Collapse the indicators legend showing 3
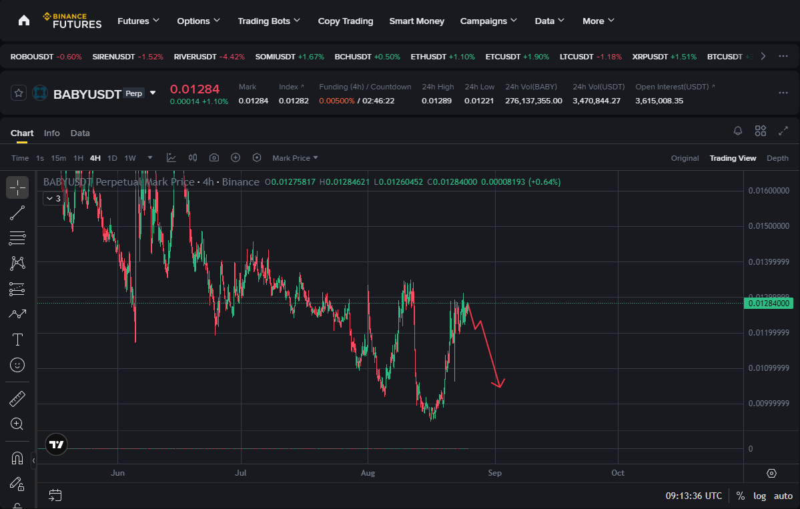This screenshot has width=800, height=509. 53,198
